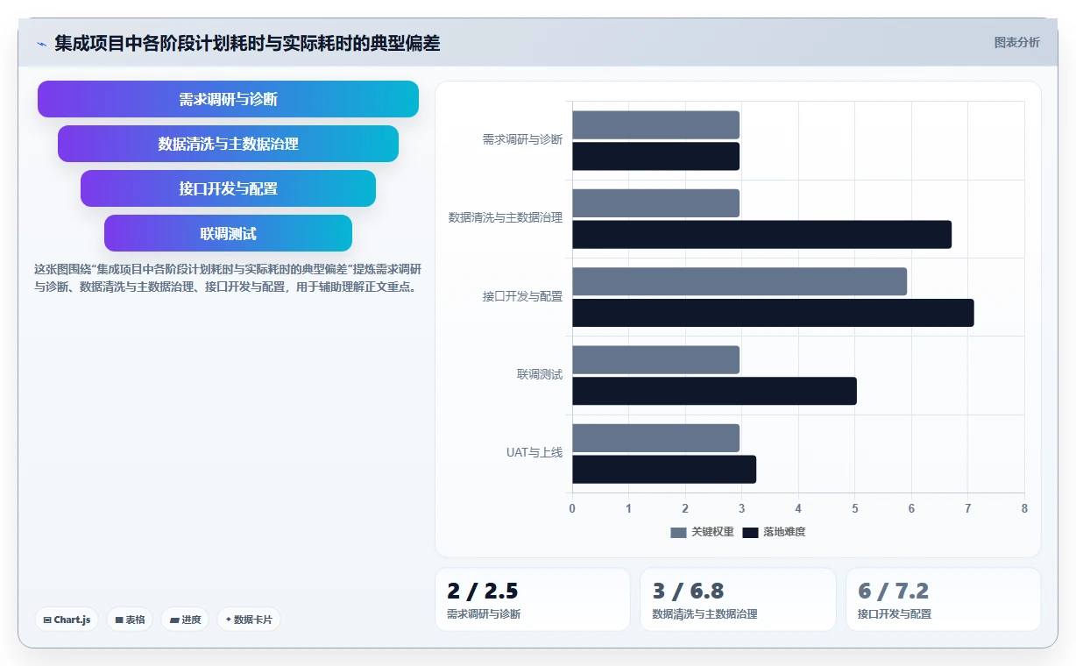
Task: Click the dark bar for 数据清洗与主数据治理
Action: [761, 235]
